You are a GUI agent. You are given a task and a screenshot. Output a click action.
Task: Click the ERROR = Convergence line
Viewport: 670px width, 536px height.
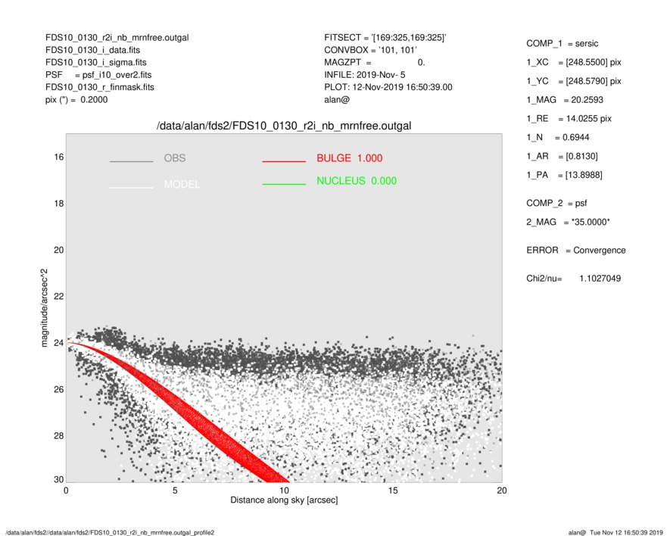[575, 251]
